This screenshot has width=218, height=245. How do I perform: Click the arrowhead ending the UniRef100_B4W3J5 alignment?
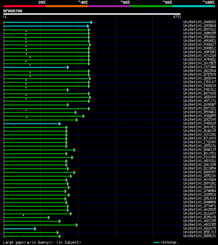pyautogui.click(x=75, y=150)
